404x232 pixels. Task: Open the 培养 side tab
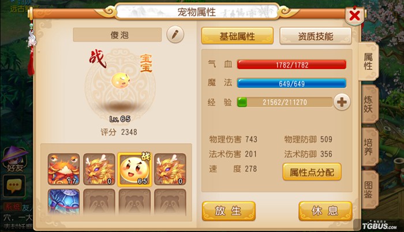click(369, 147)
